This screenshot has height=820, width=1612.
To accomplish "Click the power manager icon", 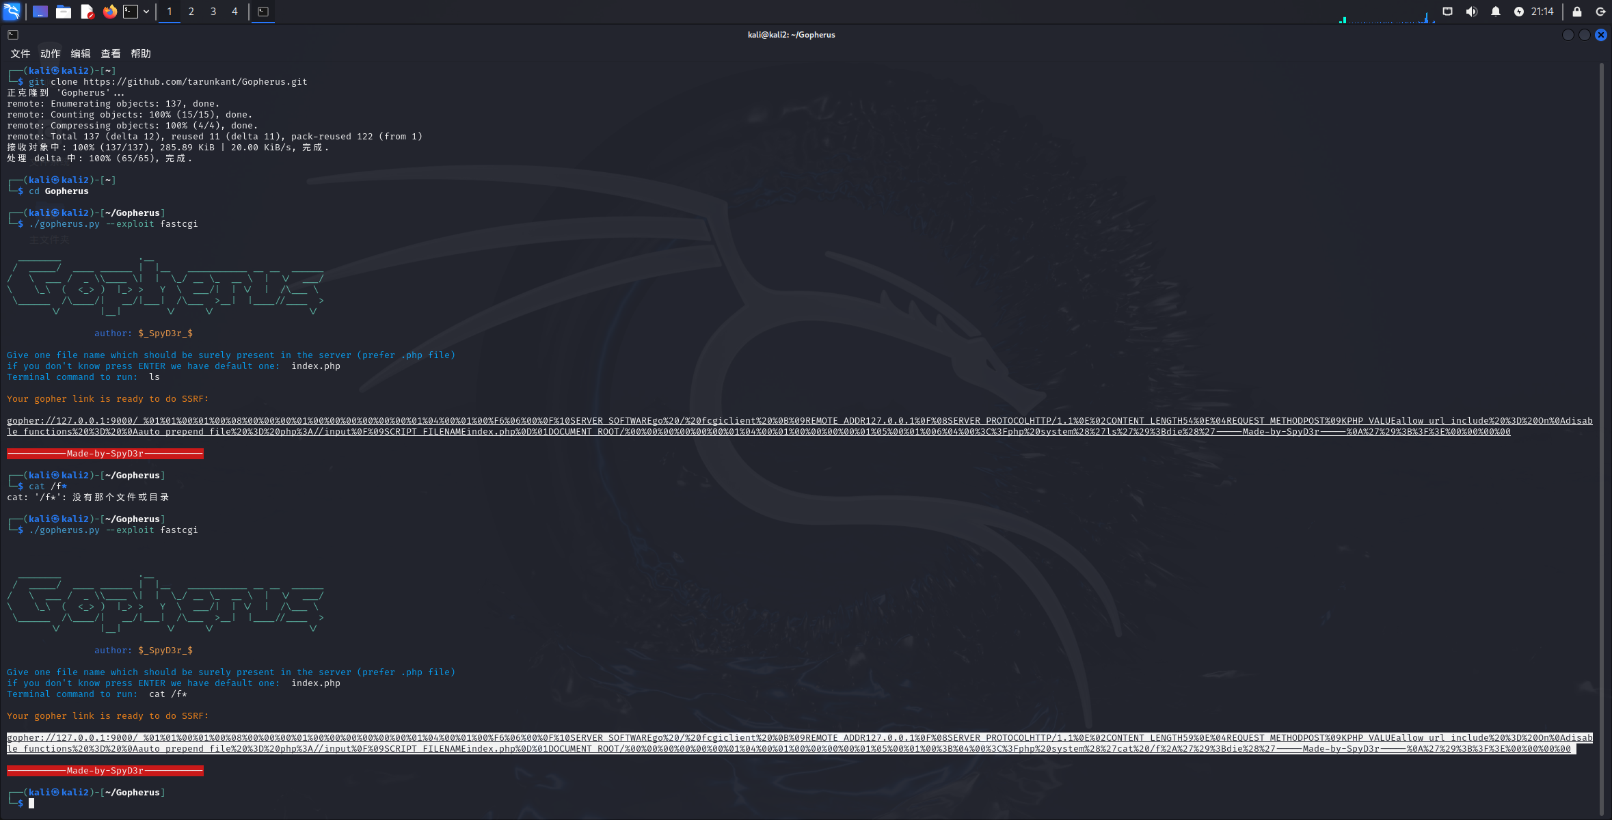I will click(1518, 12).
